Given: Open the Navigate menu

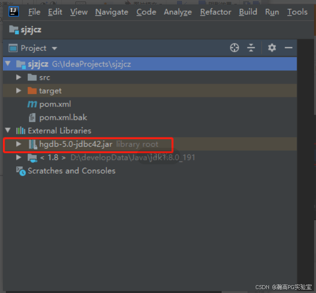Looking at the screenshot, I should pyautogui.click(x=112, y=12).
